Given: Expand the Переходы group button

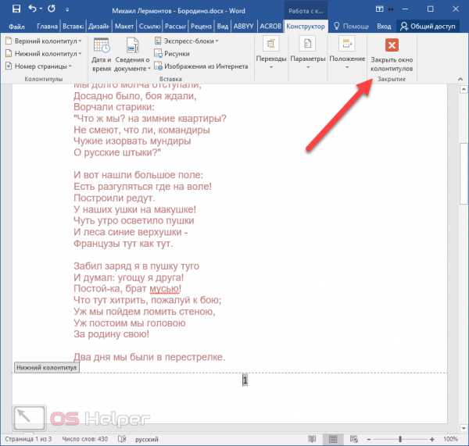Looking at the screenshot, I should click(270, 52).
